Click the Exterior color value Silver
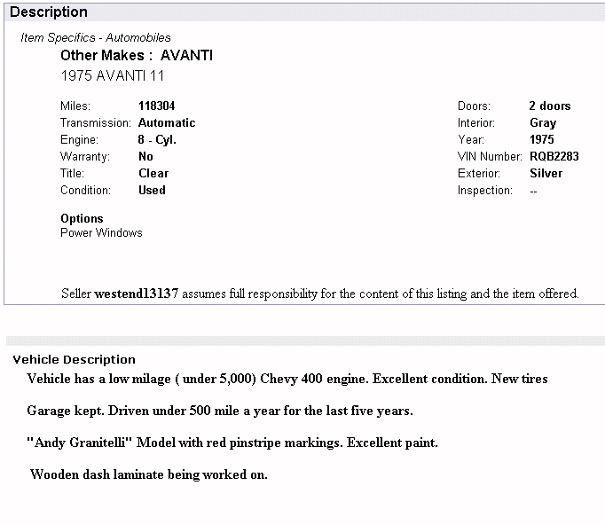 pyautogui.click(x=546, y=174)
